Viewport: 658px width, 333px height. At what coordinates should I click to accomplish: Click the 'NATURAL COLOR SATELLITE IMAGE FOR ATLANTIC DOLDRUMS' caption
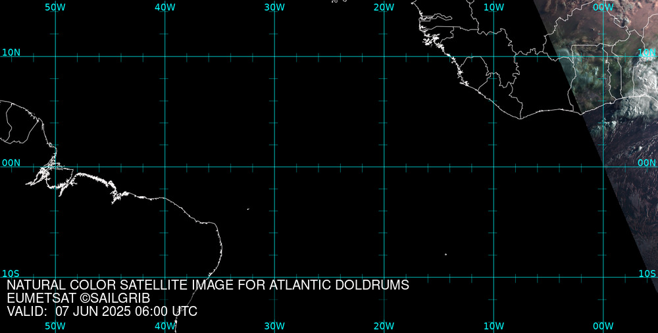point(208,285)
